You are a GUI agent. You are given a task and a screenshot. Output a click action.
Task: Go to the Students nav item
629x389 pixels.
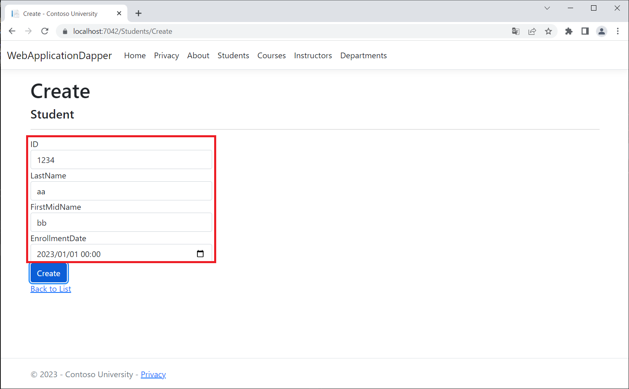[233, 55]
